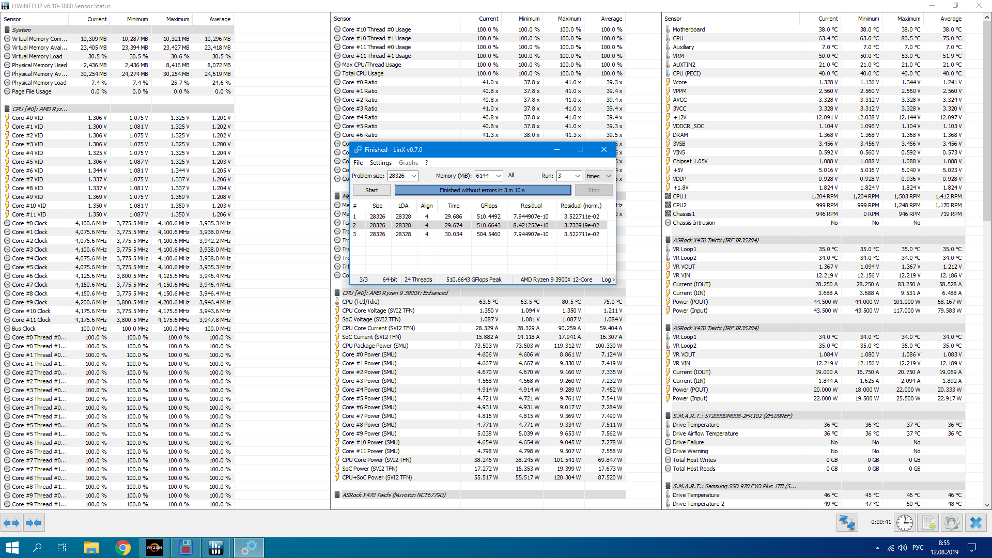This screenshot has width=992, height=558.
Task: Open the Run count dropdown
Action: 577,176
